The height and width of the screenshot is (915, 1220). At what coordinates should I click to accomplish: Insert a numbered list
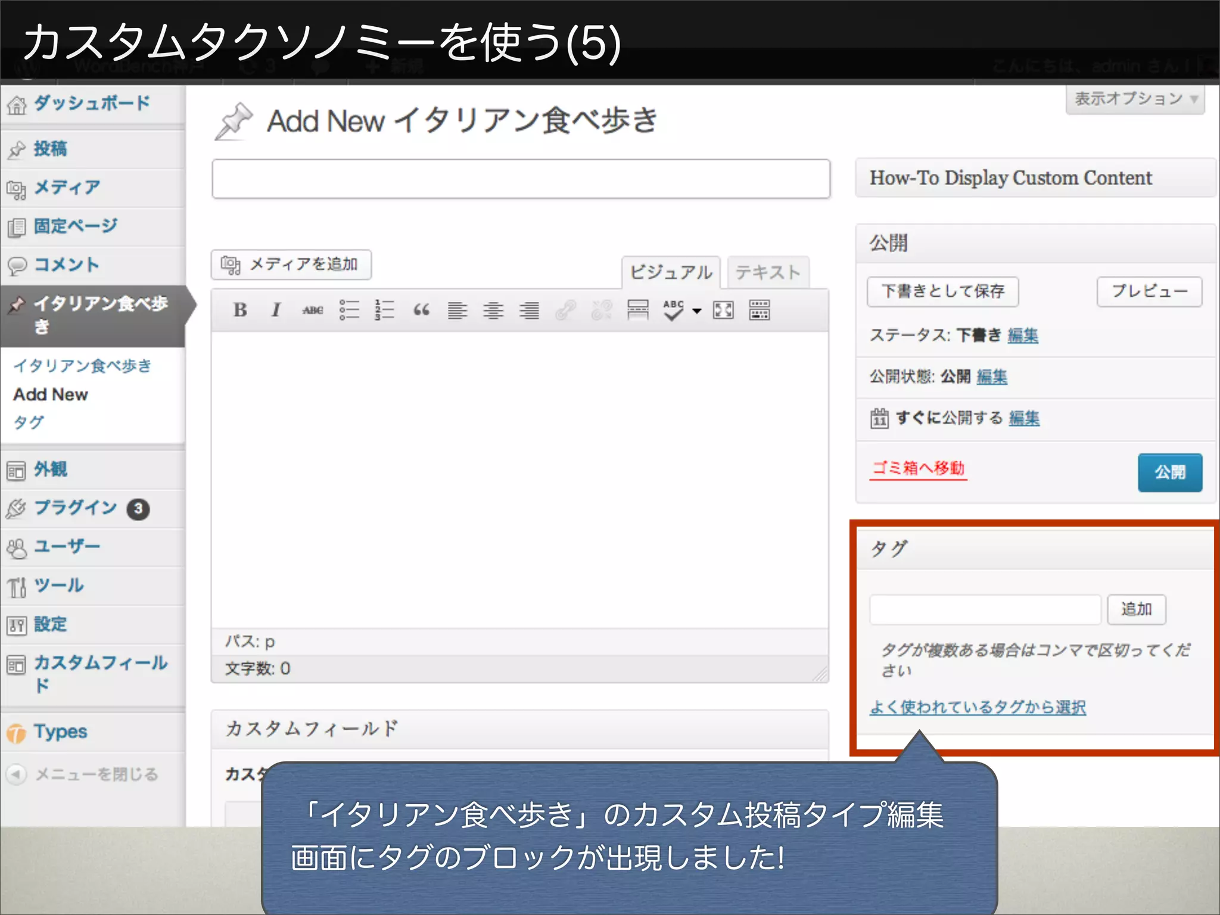tap(385, 310)
